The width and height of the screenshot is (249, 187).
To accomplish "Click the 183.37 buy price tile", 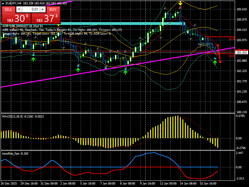I will tap(46, 18).
